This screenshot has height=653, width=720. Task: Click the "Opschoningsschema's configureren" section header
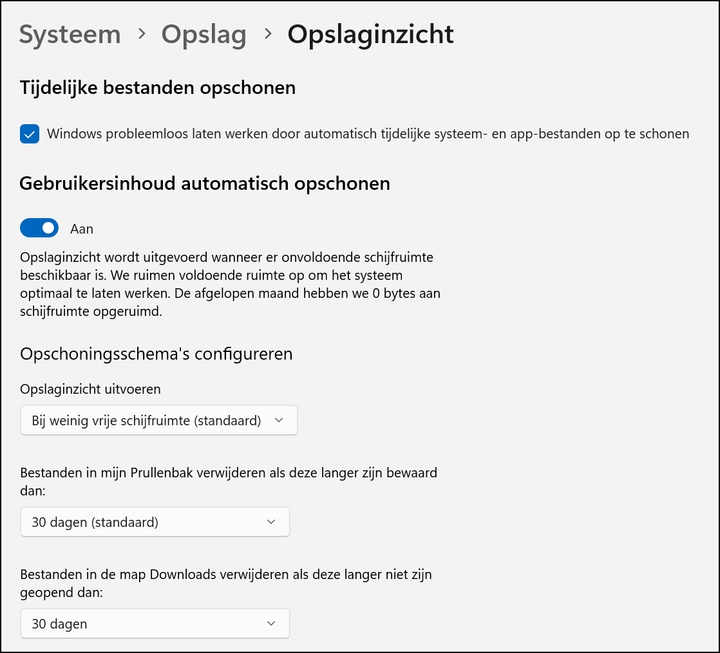[156, 354]
